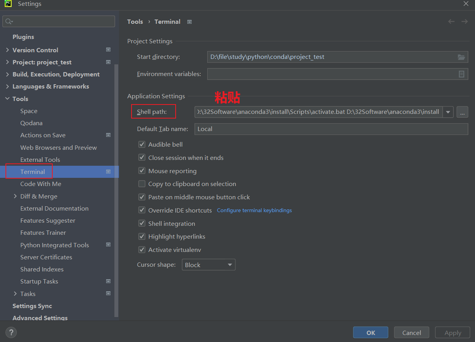Open Shared Indexes settings
Image resolution: width=475 pixels, height=342 pixels.
point(42,269)
